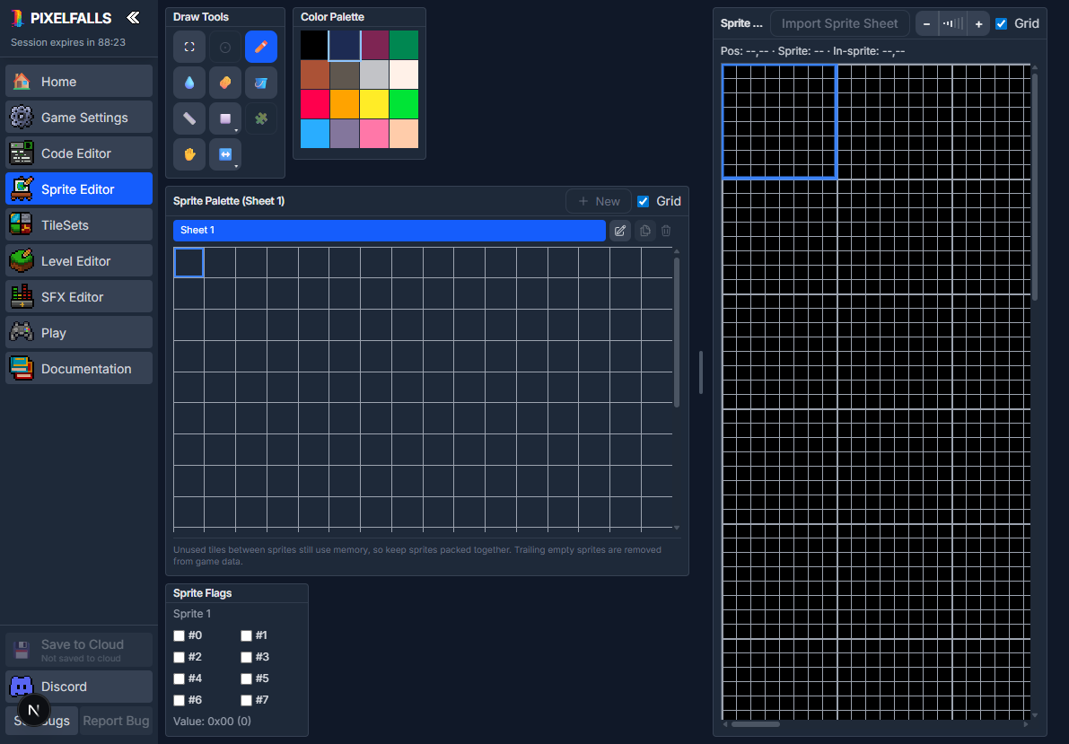Viewport: 1069px width, 744px height.
Task: Select the line ruler tool
Action: click(x=189, y=118)
